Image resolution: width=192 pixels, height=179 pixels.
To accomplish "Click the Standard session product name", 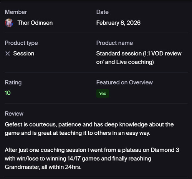I will 139,58.
